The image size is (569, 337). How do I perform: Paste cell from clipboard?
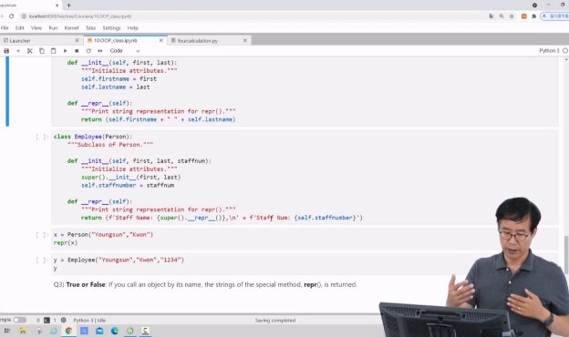[53, 51]
